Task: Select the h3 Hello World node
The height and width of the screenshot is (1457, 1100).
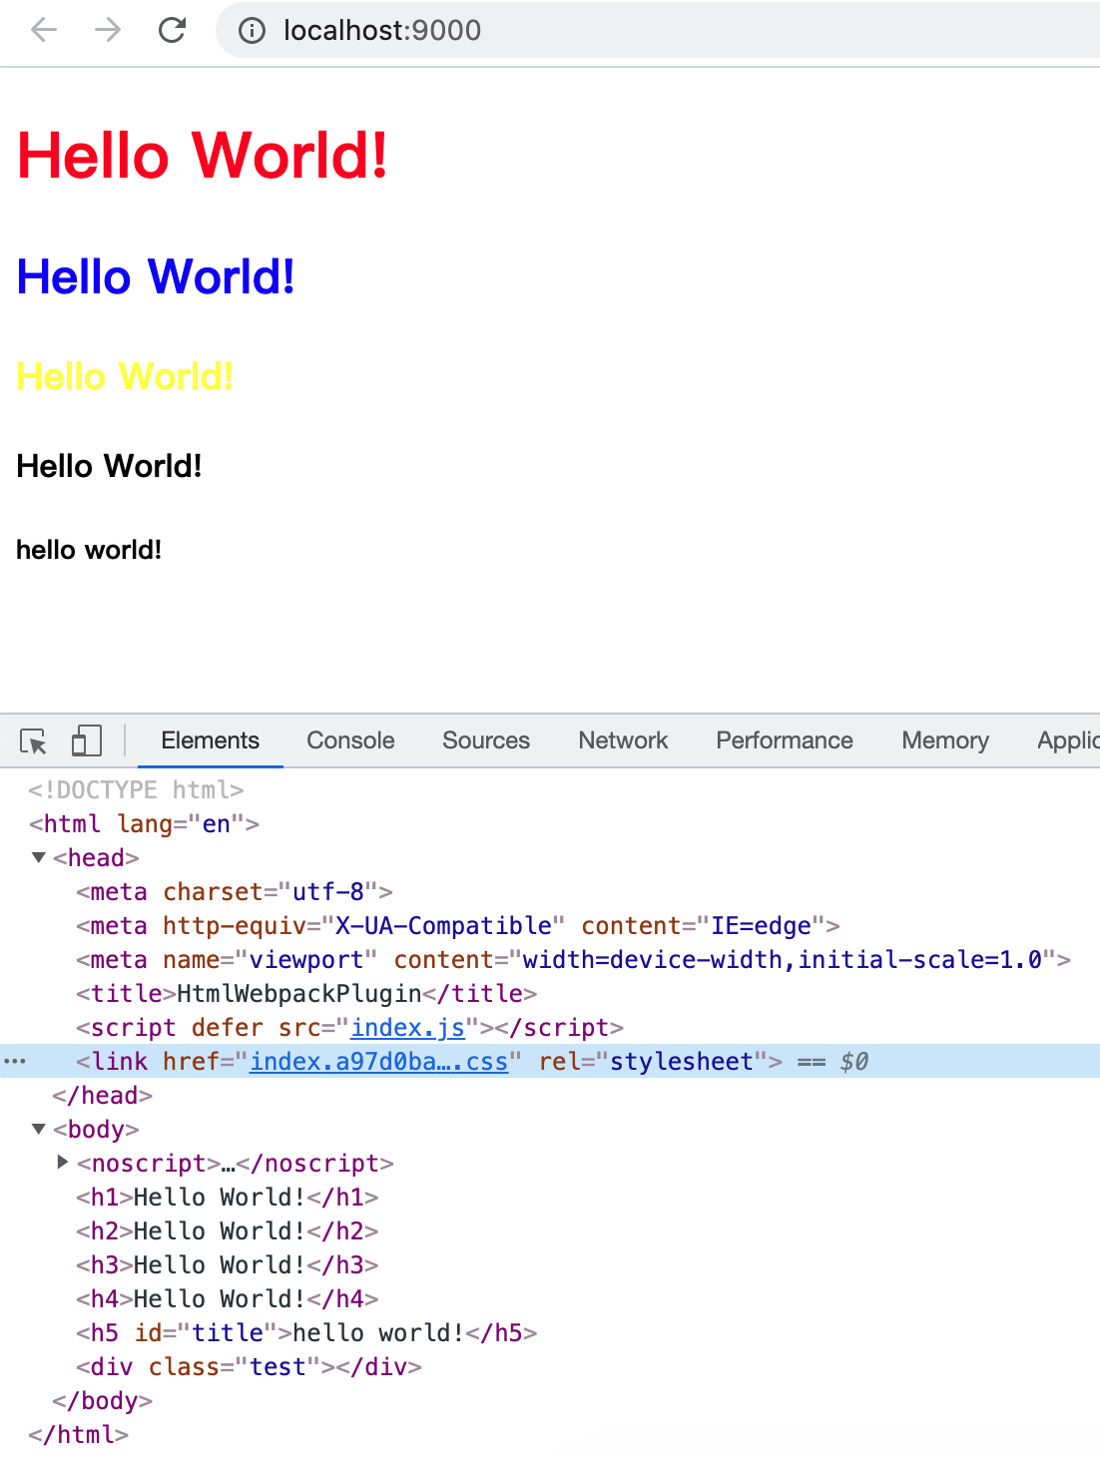Action: pos(228,1264)
